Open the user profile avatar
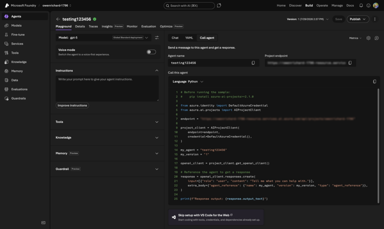 point(376,5)
